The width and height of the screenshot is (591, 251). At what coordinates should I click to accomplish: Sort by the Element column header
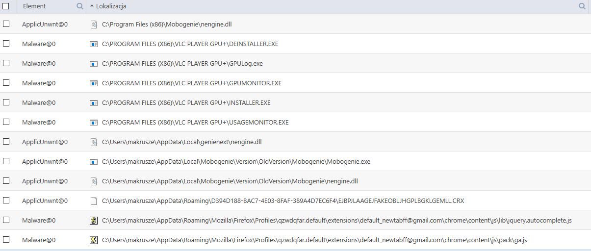34,6
